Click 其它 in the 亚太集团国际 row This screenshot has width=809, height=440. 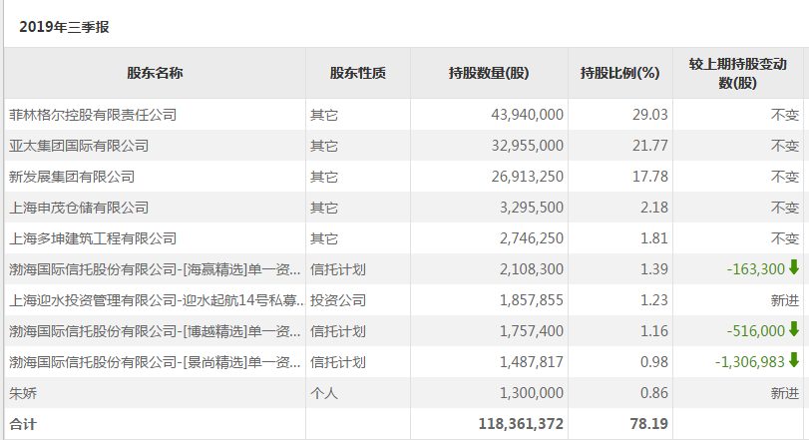point(324,146)
